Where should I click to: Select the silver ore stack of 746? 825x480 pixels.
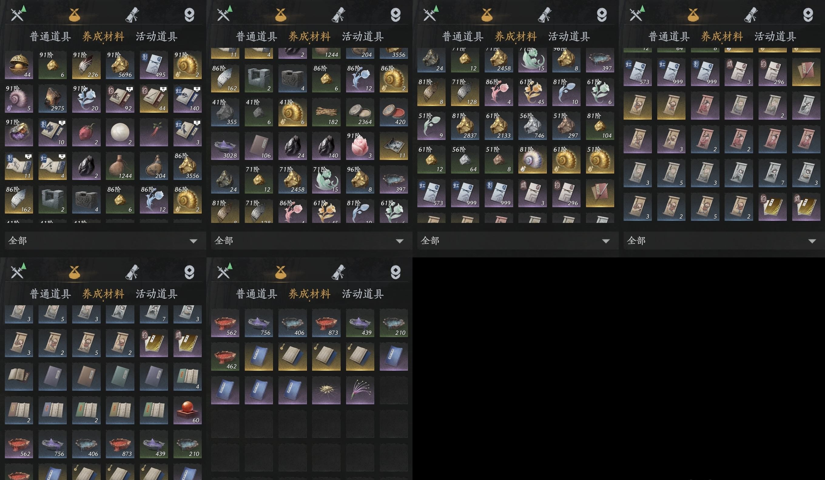(x=532, y=126)
